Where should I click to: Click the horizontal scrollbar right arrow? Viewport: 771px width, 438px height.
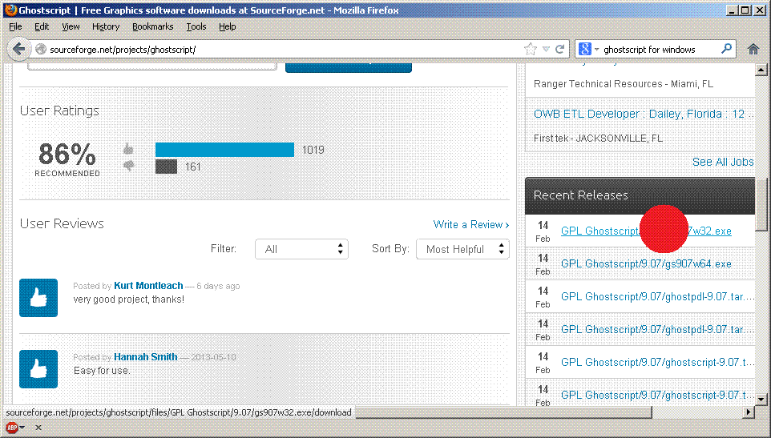pos(749,412)
